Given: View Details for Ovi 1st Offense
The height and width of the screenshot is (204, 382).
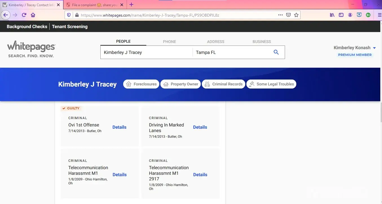Looking at the screenshot, I should point(119,127).
